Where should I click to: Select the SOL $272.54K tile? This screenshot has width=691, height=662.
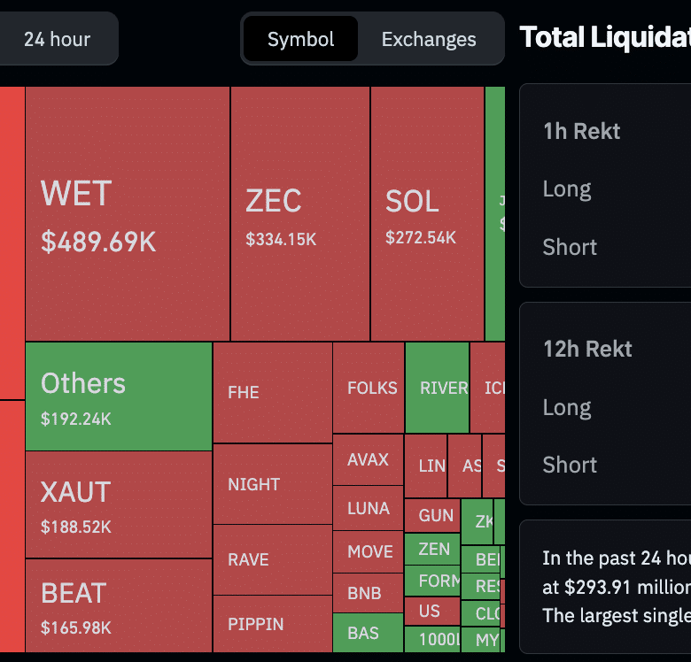tap(427, 213)
